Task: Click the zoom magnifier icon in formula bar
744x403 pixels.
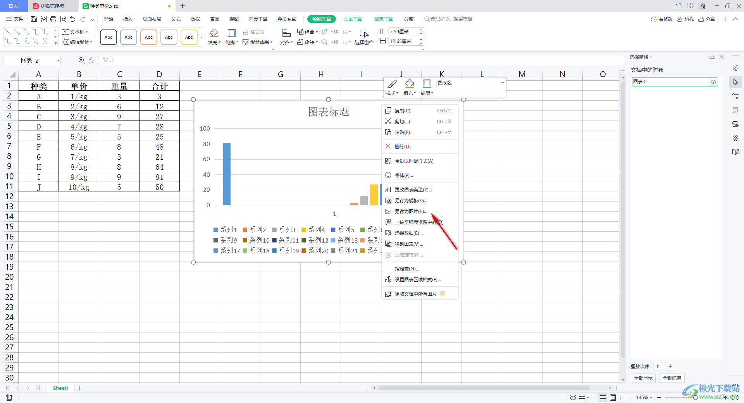Action: pyautogui.click(x=81, y=60)
